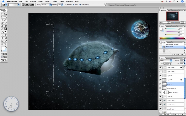Open Mode dropdown in options bar

click(x=46, y=5)
